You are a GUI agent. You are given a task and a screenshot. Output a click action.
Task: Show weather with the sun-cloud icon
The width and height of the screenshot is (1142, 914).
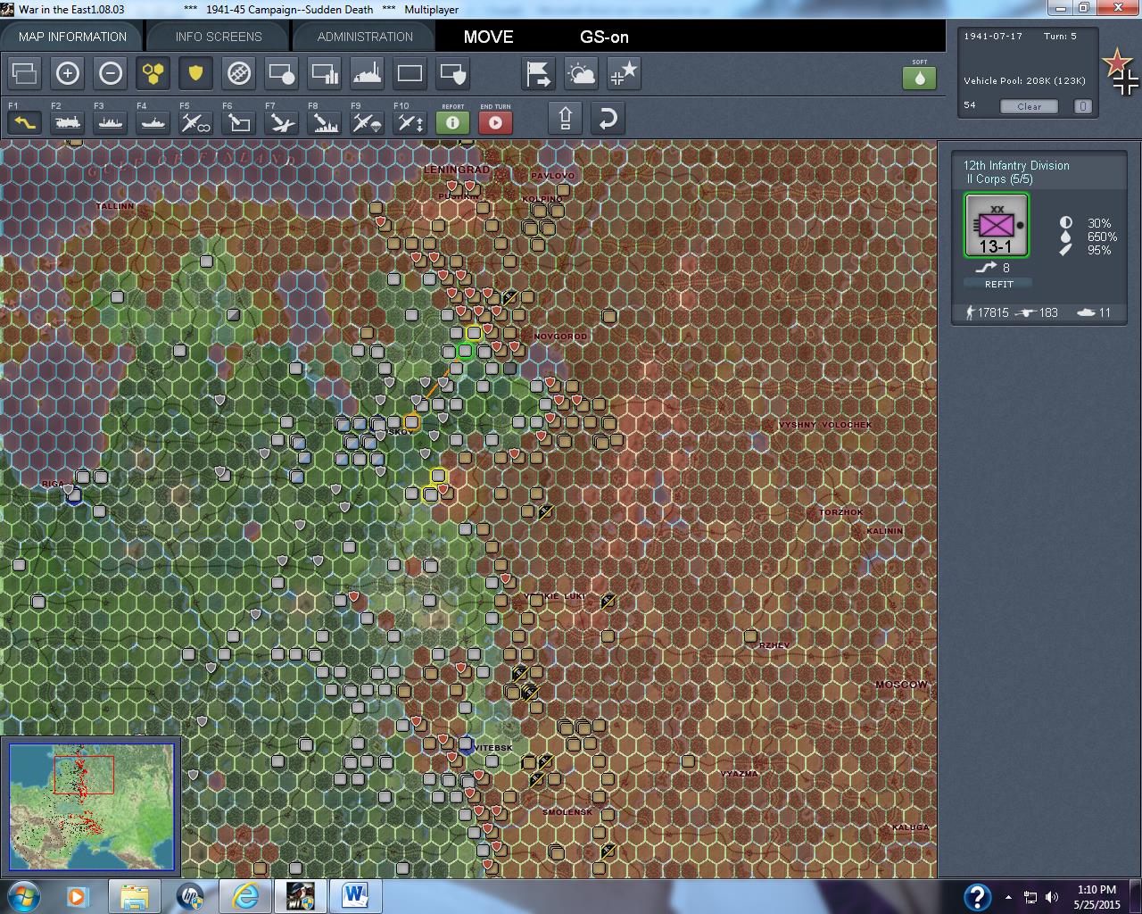582,73
